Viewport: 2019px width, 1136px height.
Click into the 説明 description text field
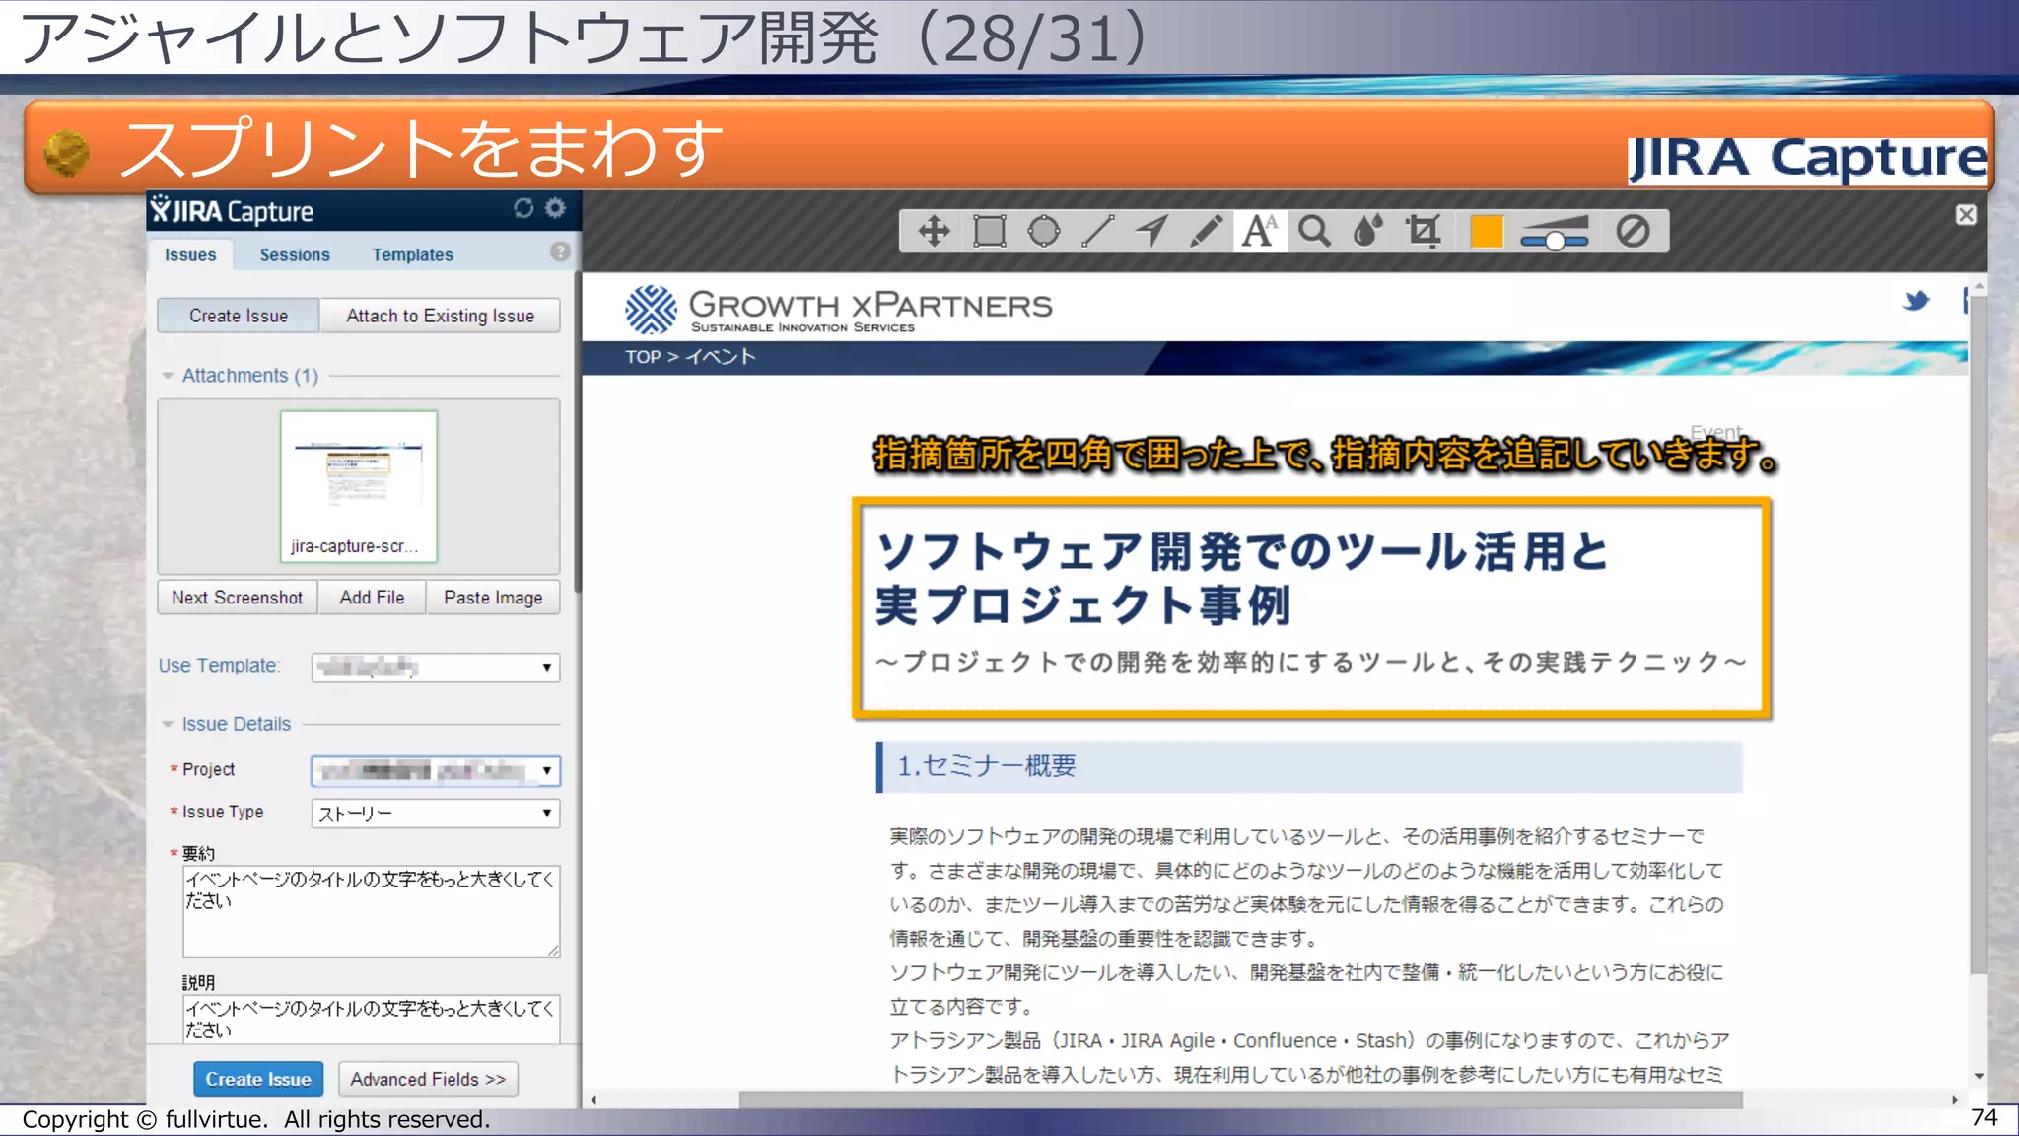coord(371,1019)
